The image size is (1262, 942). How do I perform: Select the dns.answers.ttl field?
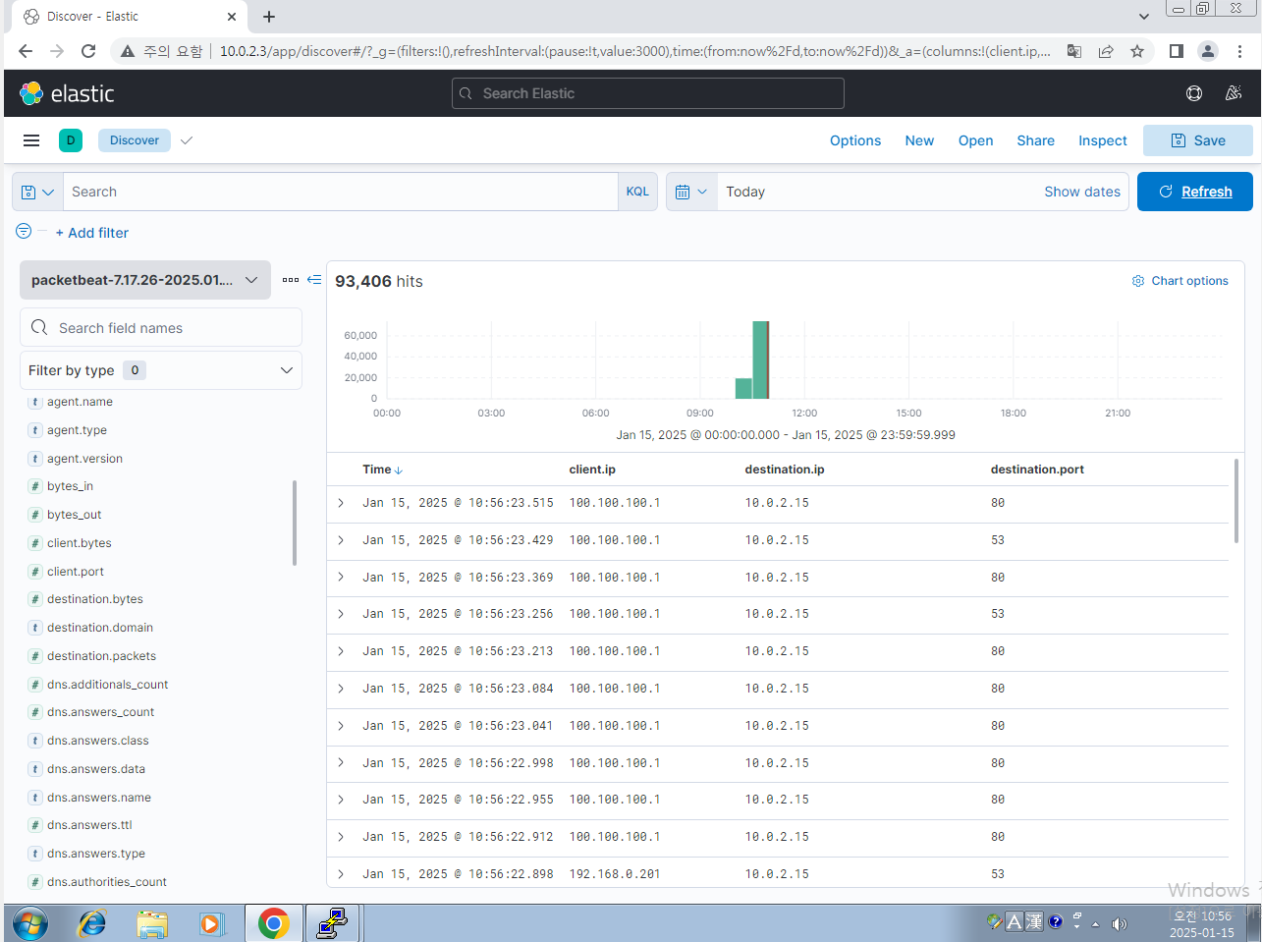pos(89,825)
